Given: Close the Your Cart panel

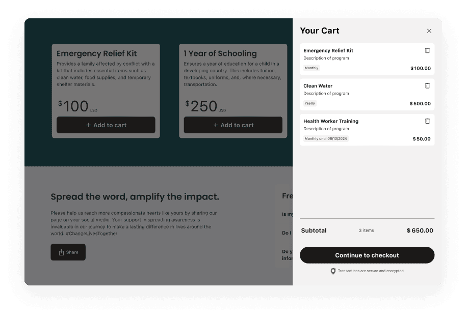Looking at the screenshot, I should (429, 31).
